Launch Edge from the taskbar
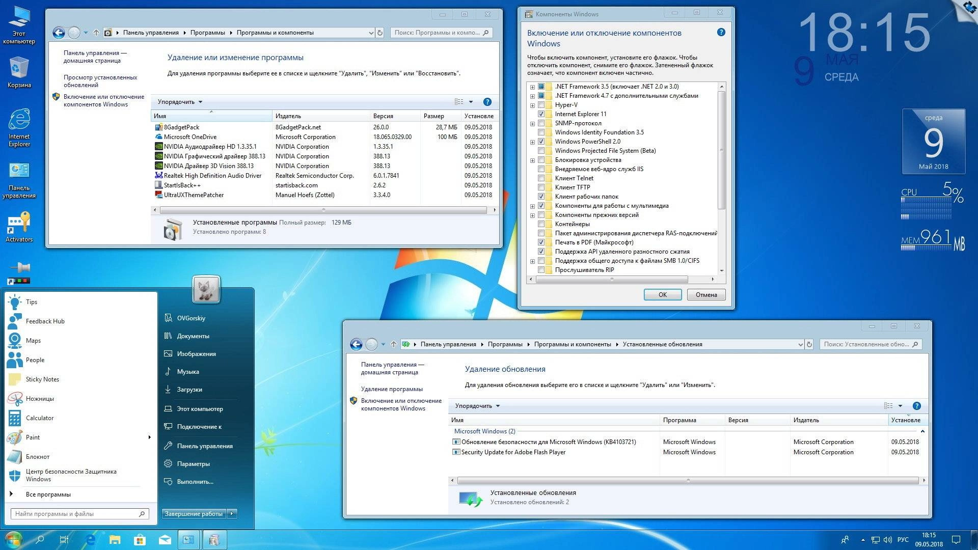The width and height of the screenshot is (978, 550). pos(90,540)
